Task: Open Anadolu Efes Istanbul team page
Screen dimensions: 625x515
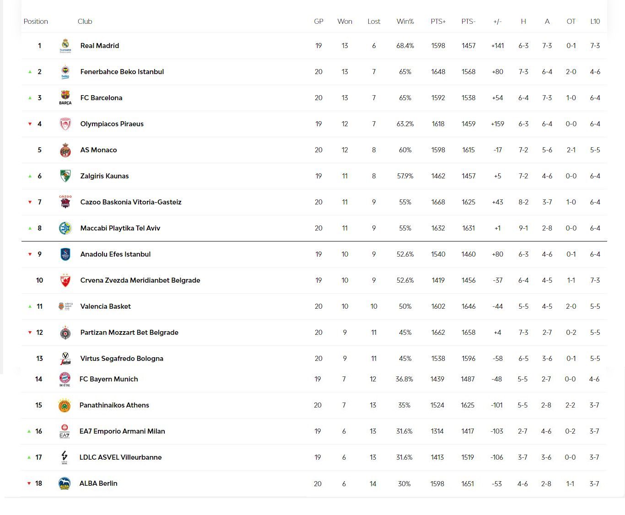Action: click(115, 254)
